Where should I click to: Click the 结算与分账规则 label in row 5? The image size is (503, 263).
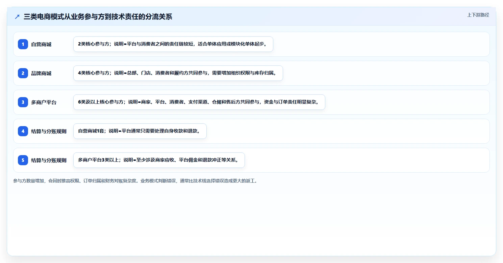coord(49,160)
